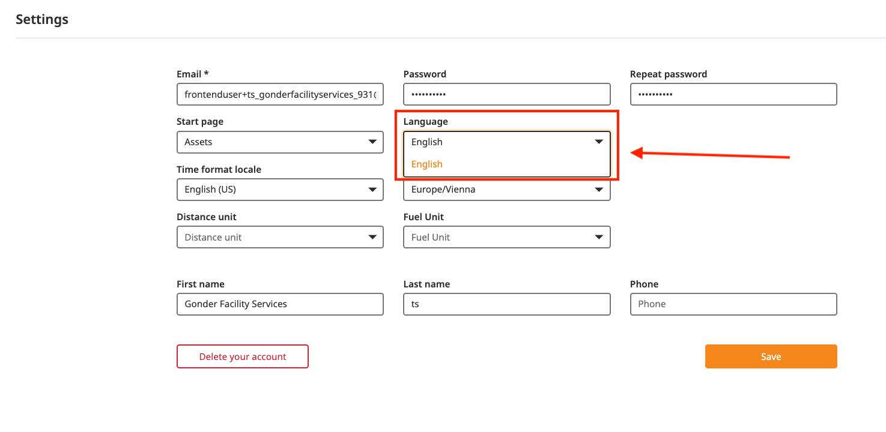Click the Last name field
The height and width of the screenshot is (432, 886).
coord(507,304)
